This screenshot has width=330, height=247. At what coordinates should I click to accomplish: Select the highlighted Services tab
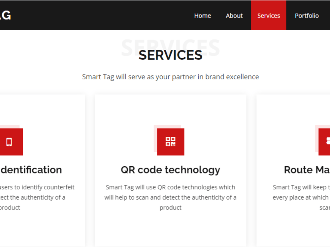click(x=268, y=15)
